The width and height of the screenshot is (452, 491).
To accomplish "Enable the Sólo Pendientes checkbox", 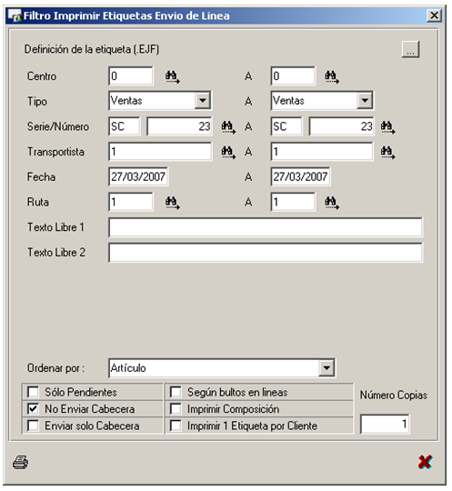I will 33,392.
